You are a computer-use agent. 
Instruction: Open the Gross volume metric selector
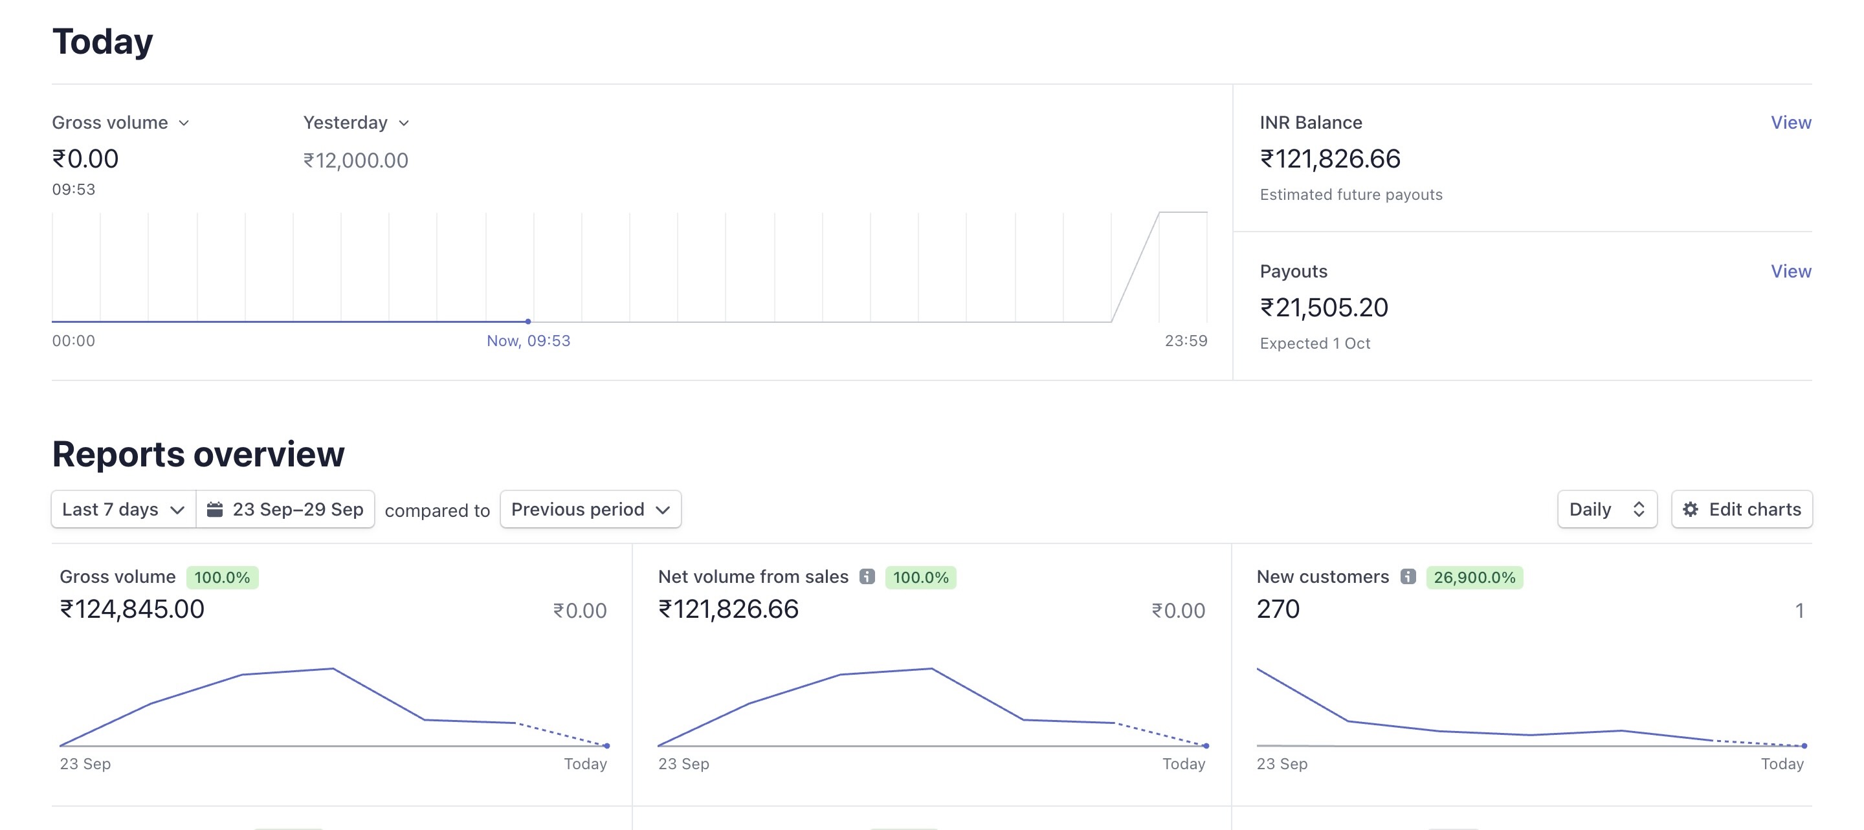point(111,122)
